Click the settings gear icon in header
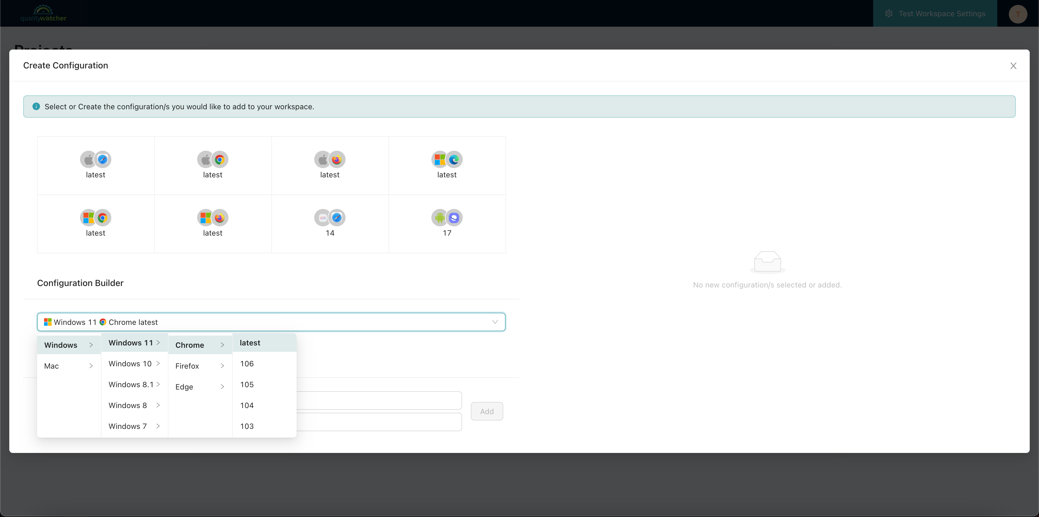 [x=889, y=13]
